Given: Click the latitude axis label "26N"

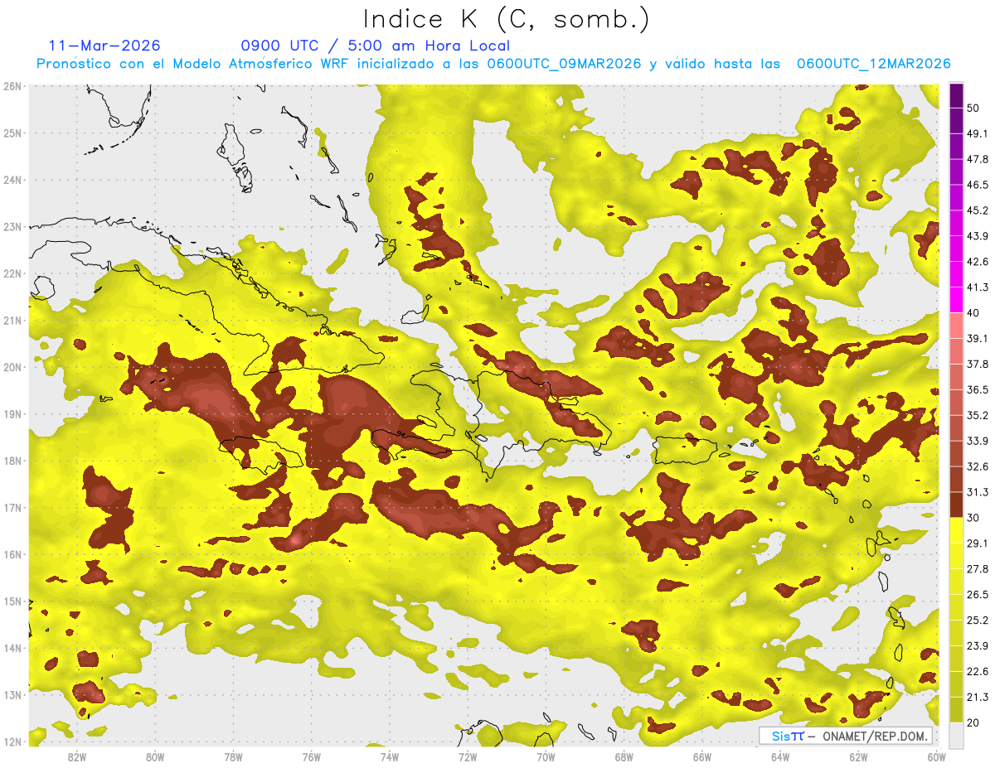Looking at the screenshot, I should (x=12, y=86).
